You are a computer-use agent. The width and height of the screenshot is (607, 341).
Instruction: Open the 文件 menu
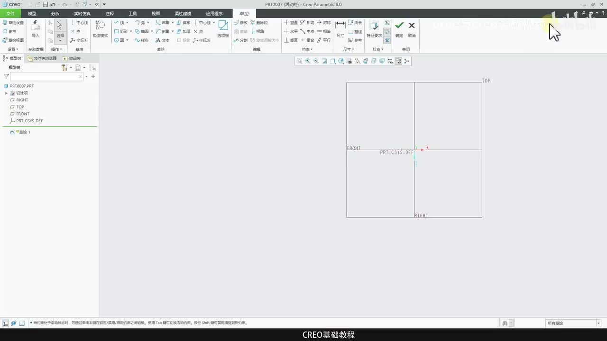(x=10, y=14)
